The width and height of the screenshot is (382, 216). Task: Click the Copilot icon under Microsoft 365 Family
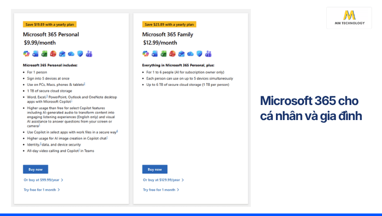(x=146, y=54)
